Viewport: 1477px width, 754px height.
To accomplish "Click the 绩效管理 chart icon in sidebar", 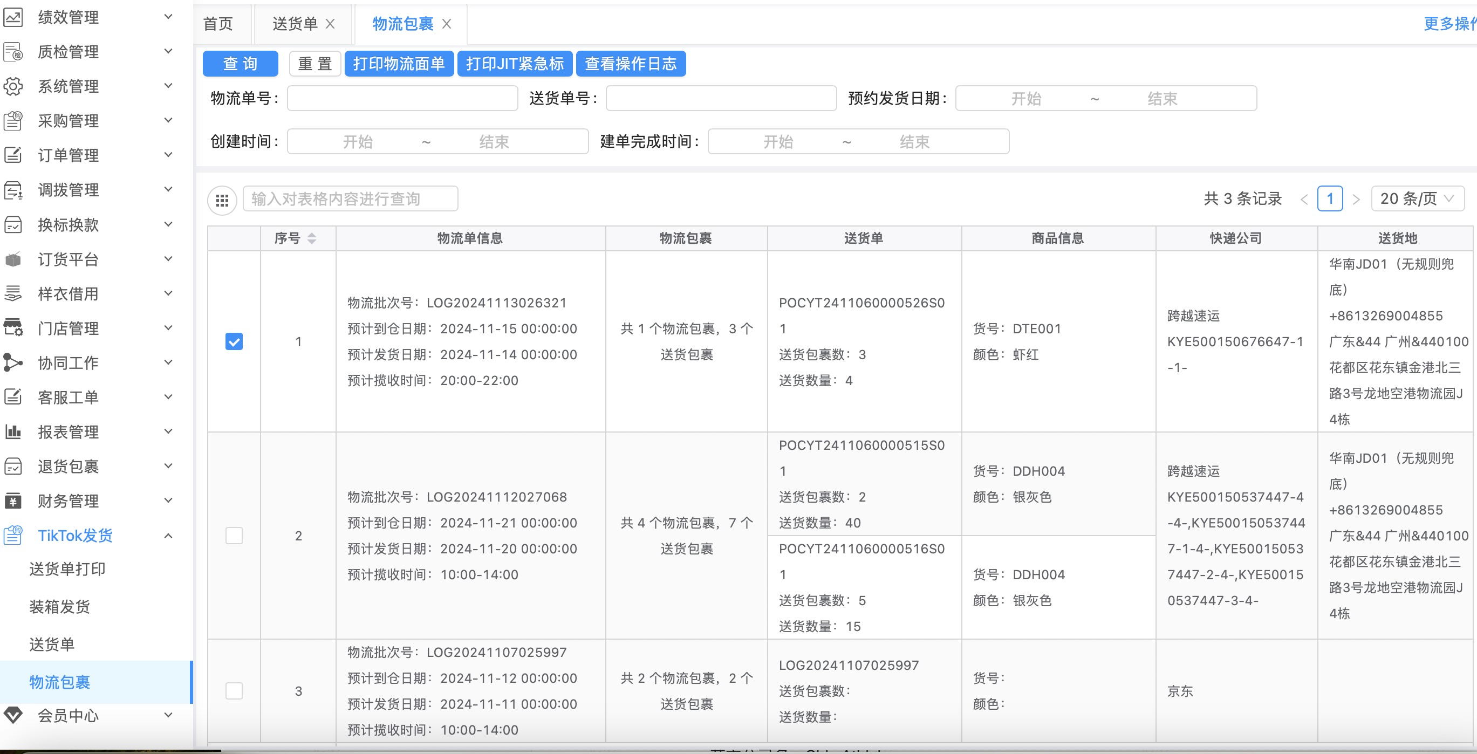I will click(13, 17).
